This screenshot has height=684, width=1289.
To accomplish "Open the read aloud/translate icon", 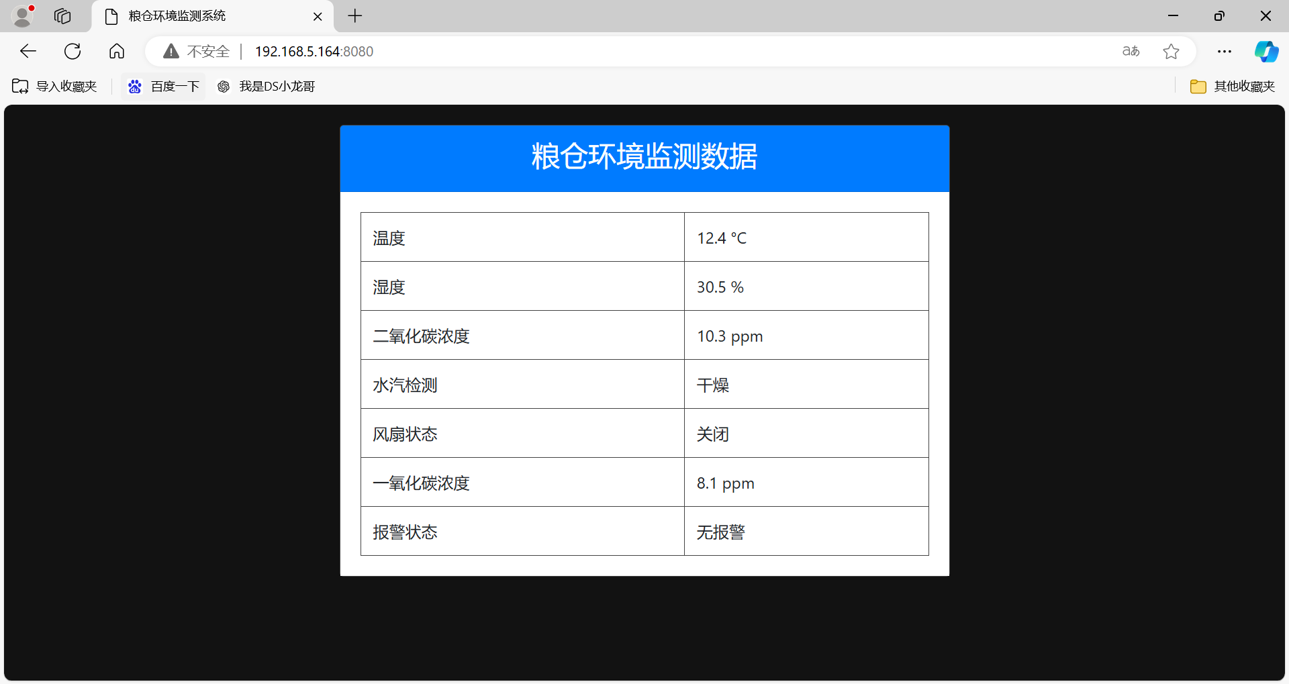I will tap(1131, 51).
